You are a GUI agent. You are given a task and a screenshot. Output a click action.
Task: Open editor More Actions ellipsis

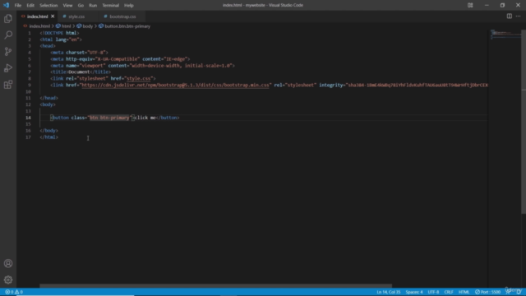519,16
